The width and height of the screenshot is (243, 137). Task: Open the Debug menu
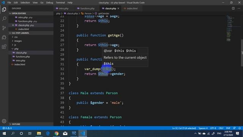coord(50,3)
